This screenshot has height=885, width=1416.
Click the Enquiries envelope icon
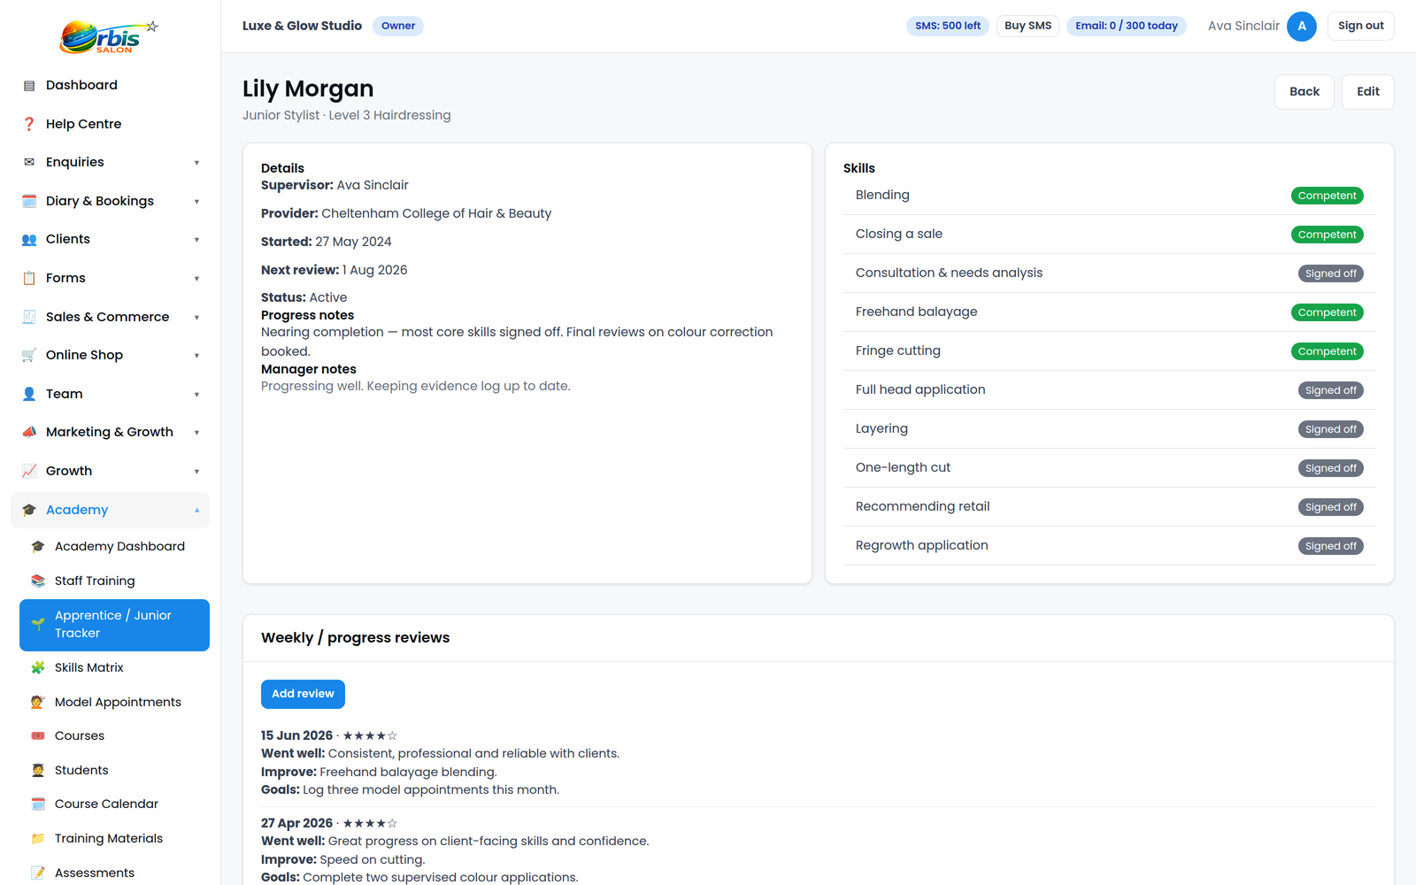29,162
